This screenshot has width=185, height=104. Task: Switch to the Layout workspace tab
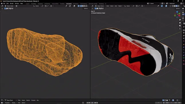(28, 4)
